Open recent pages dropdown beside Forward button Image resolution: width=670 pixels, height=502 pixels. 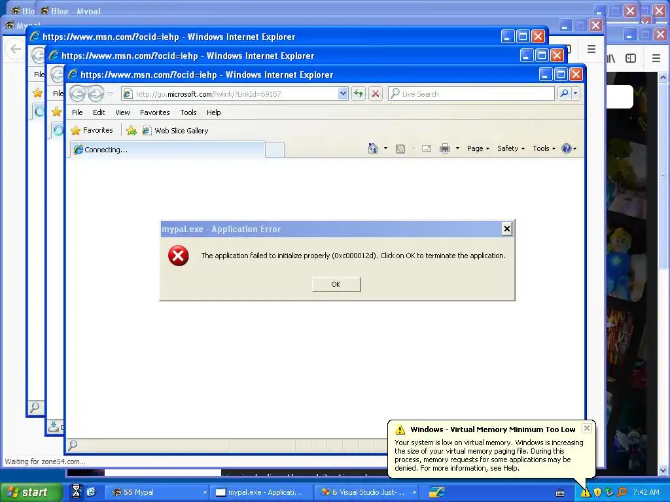(x=110, y=94)
